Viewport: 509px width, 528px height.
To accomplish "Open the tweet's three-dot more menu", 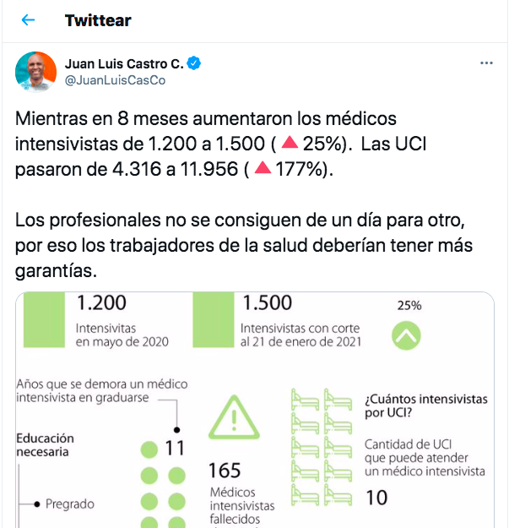I will pos(486,63).
